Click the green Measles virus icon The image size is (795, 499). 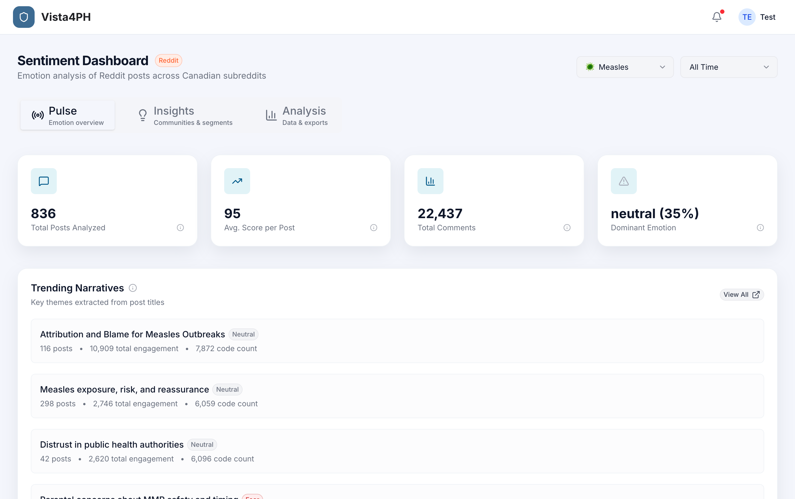(590, 67)
